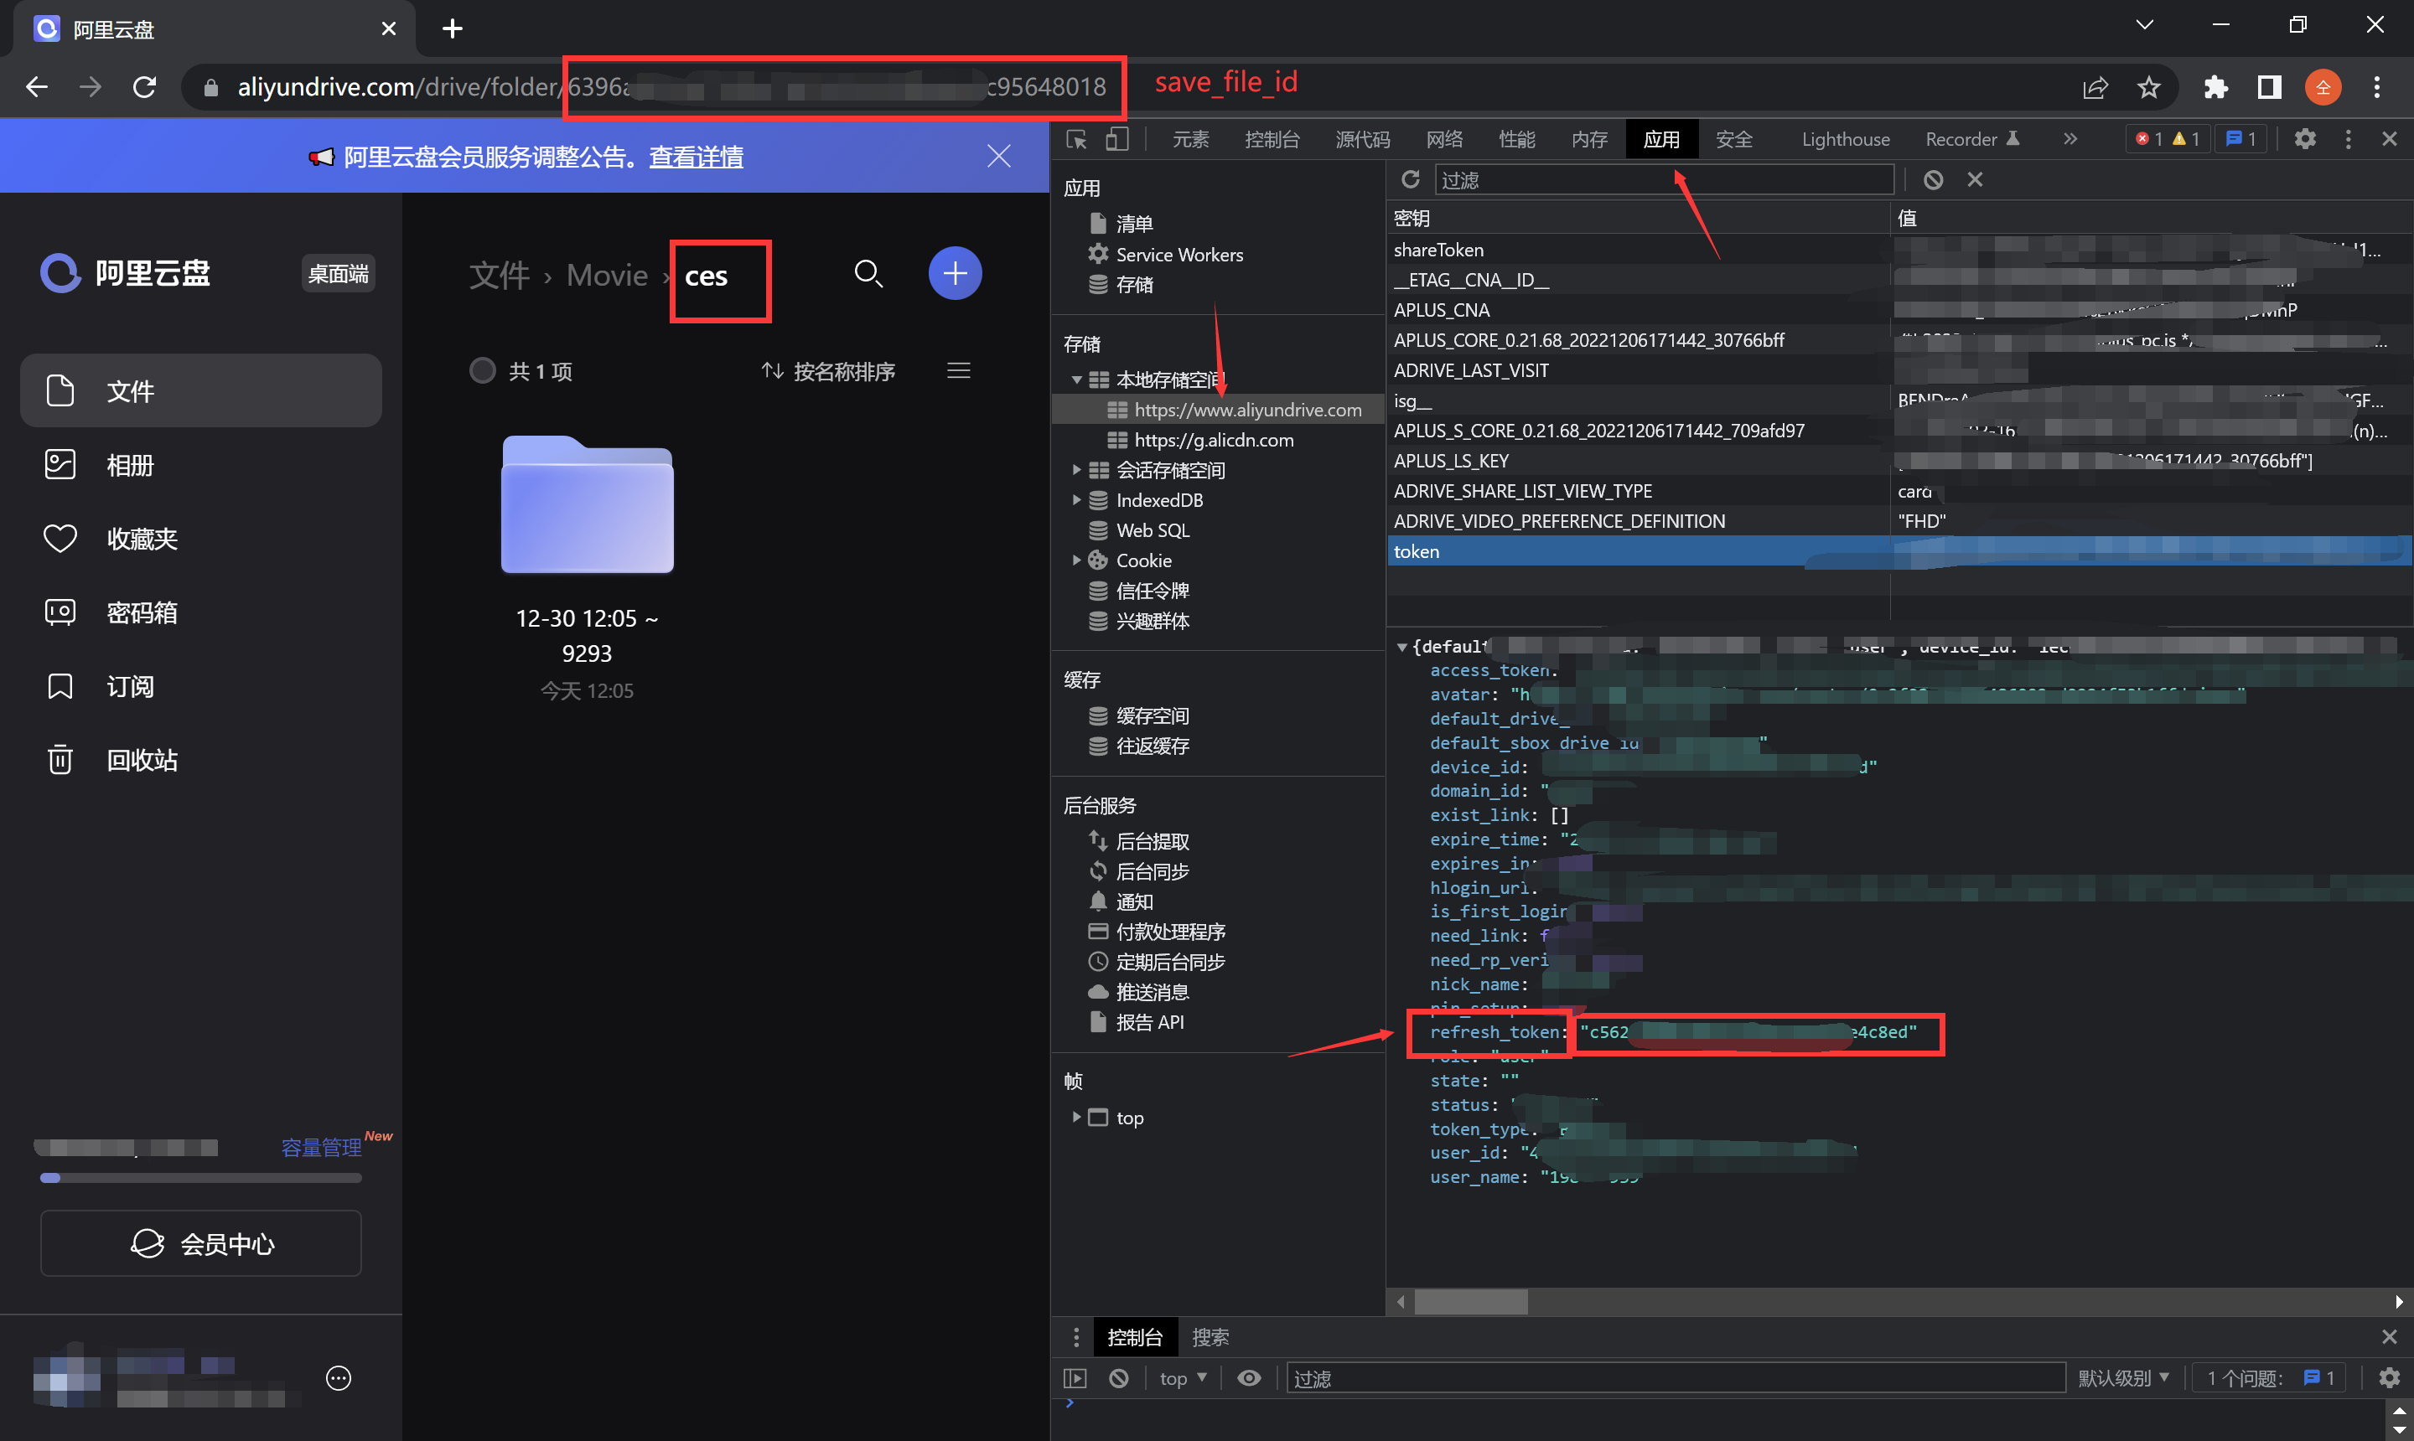This screenshot has height=1441, width=2414.
Task: Expand the top frame node
Action: point(1075,1118)
